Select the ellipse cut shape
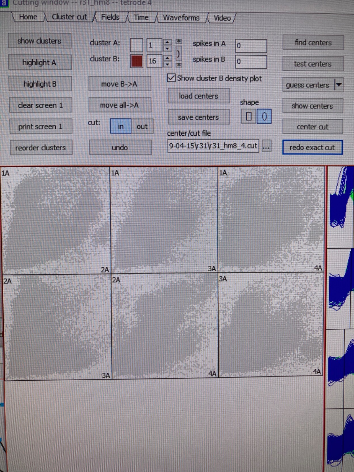The width and height of the screenshot is (354, 472). [264, 116]
